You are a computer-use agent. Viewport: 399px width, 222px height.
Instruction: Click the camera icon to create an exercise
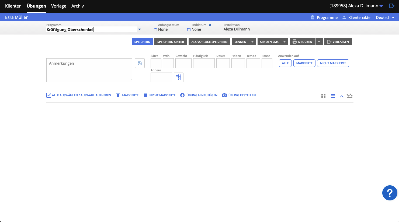tap(224, 95)
